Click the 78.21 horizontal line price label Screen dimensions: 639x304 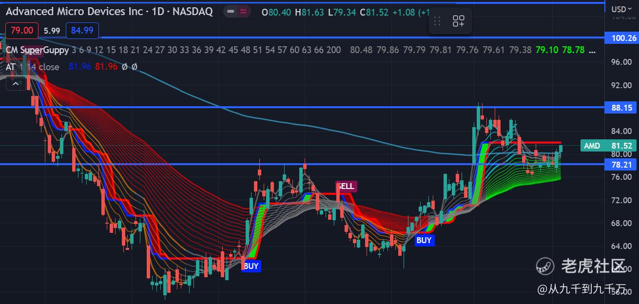621,165
